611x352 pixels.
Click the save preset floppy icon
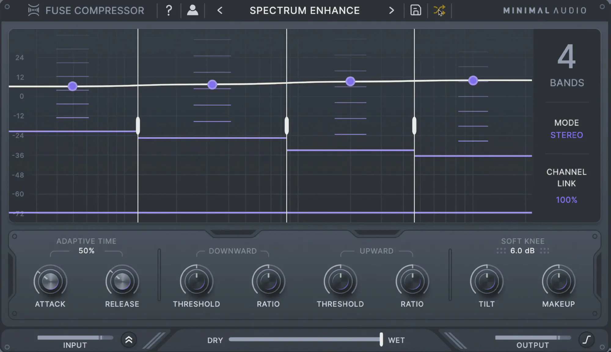[x=415, y=10]
